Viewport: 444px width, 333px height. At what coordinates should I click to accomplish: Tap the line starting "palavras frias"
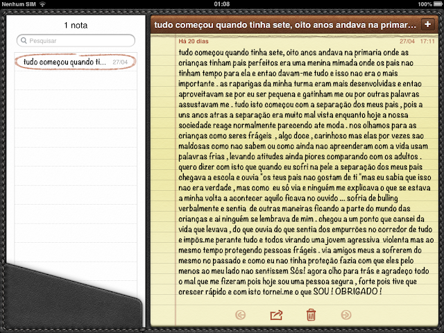coord(300,157)
